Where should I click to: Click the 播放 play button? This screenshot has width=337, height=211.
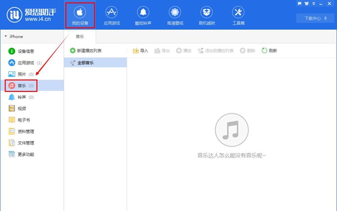click(x=184, y=51)
